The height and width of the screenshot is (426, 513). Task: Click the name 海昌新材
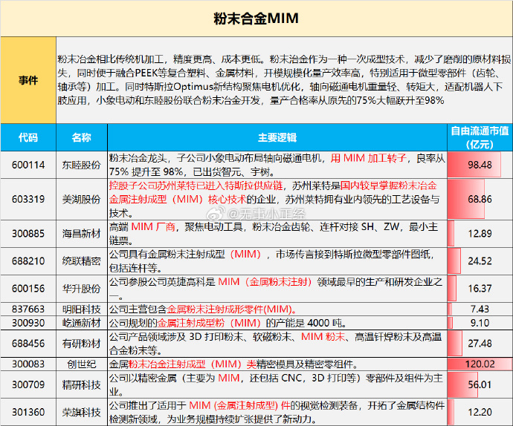[x=82, y=234]
